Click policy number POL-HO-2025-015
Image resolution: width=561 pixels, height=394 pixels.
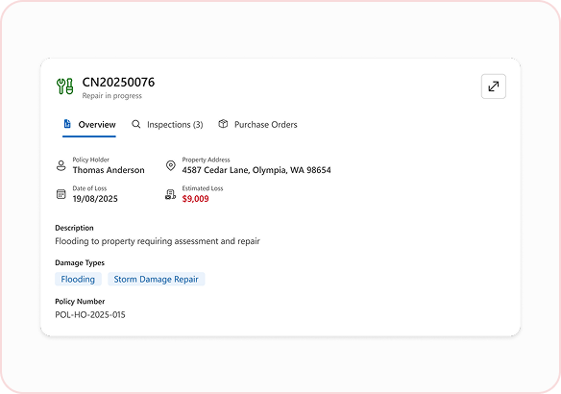pyautogui.click(x=90, y=315)
